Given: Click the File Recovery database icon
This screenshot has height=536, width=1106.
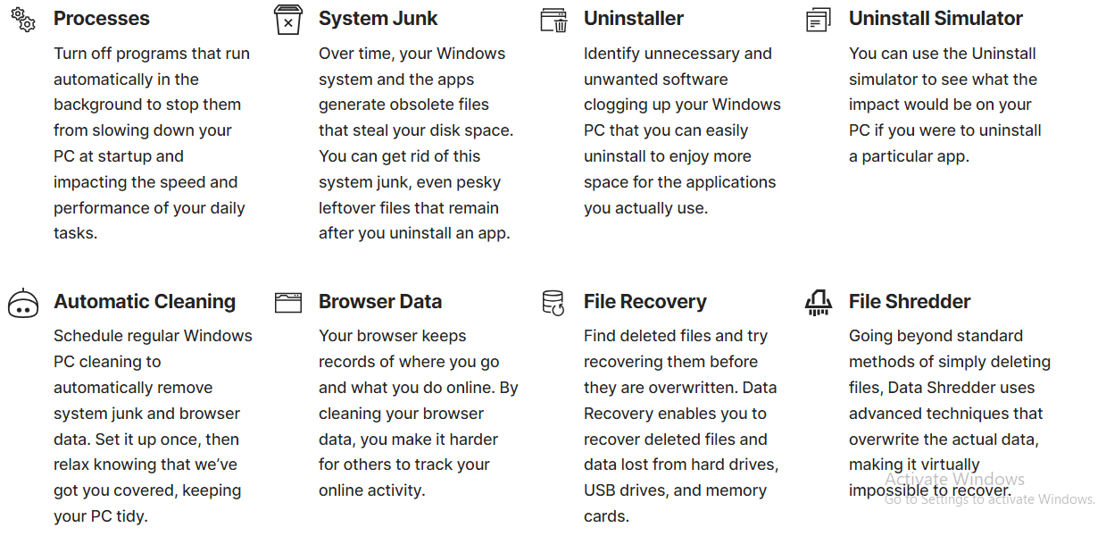Looking at the screenshot, I should coord(553,303).
